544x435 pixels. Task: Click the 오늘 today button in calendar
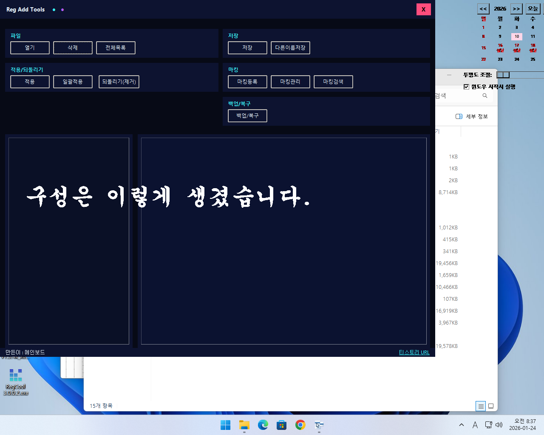pos(533,8)
